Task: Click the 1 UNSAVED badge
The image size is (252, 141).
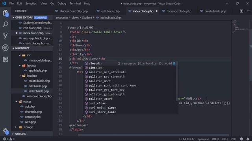Action: tap(41, 18)
